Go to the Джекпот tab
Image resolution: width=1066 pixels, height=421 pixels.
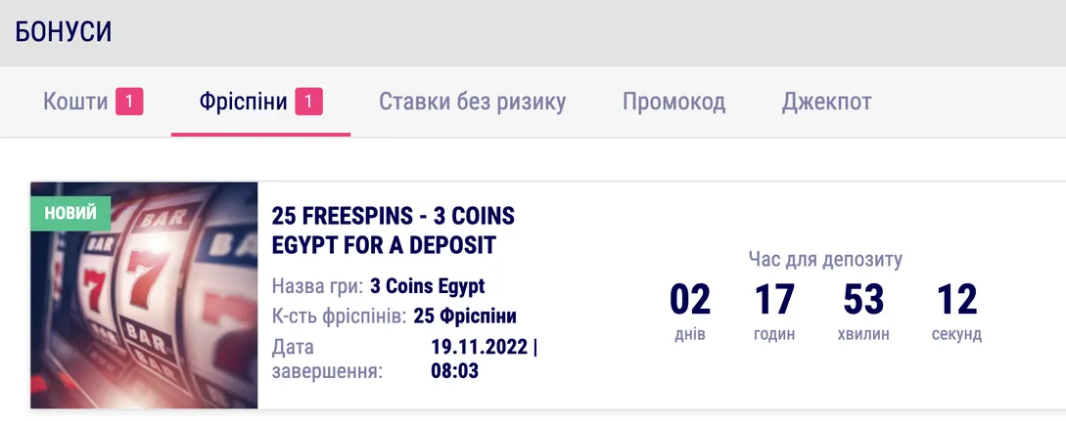pos(826,102)
